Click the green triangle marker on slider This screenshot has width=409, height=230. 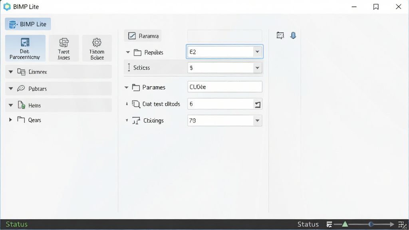pyautogui.click(x=345, y=224)
